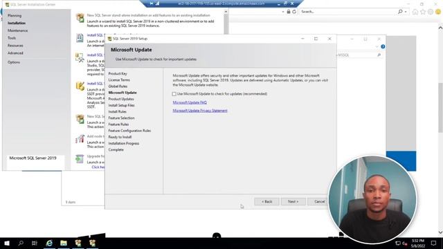Open Resources in Installation Center

click(x=15, y=46)
